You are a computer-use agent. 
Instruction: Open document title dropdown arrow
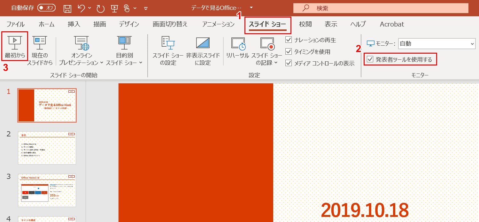click(x=251, y=8)
